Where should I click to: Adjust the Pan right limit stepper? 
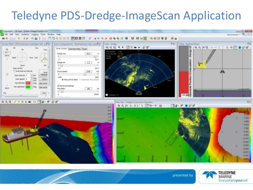click(x=32, y=87)
